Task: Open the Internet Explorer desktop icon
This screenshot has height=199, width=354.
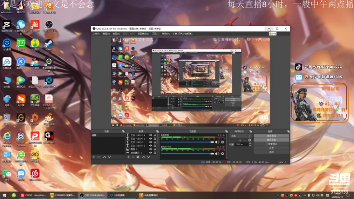Action: 7,139
